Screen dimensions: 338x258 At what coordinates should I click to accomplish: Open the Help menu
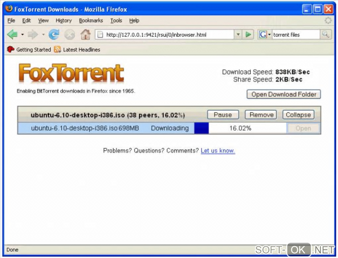pos(134,21)
